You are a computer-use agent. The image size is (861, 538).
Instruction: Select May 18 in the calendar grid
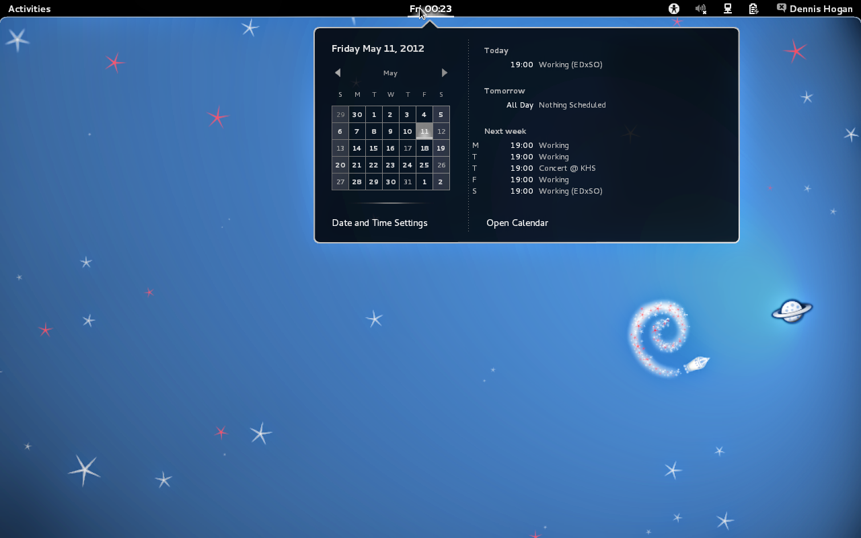(x=424, y=148)
